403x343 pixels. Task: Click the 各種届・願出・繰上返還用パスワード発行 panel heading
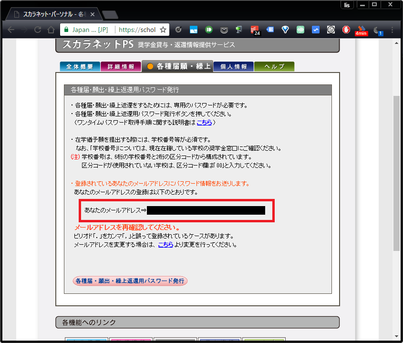click(198, 90)
